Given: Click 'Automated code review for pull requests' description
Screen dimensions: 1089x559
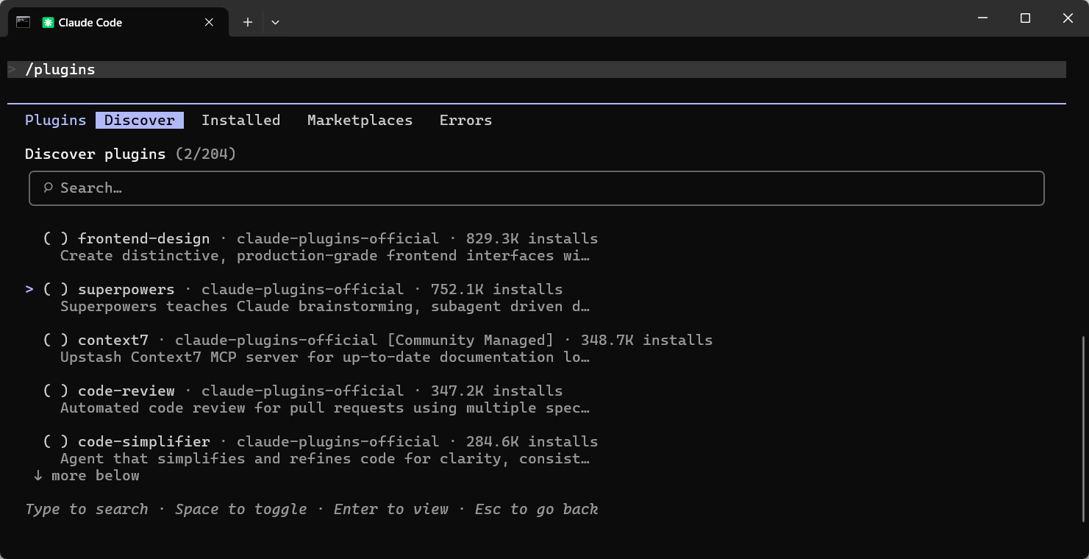Looking at the screenshot, I should tap(325, 407).
